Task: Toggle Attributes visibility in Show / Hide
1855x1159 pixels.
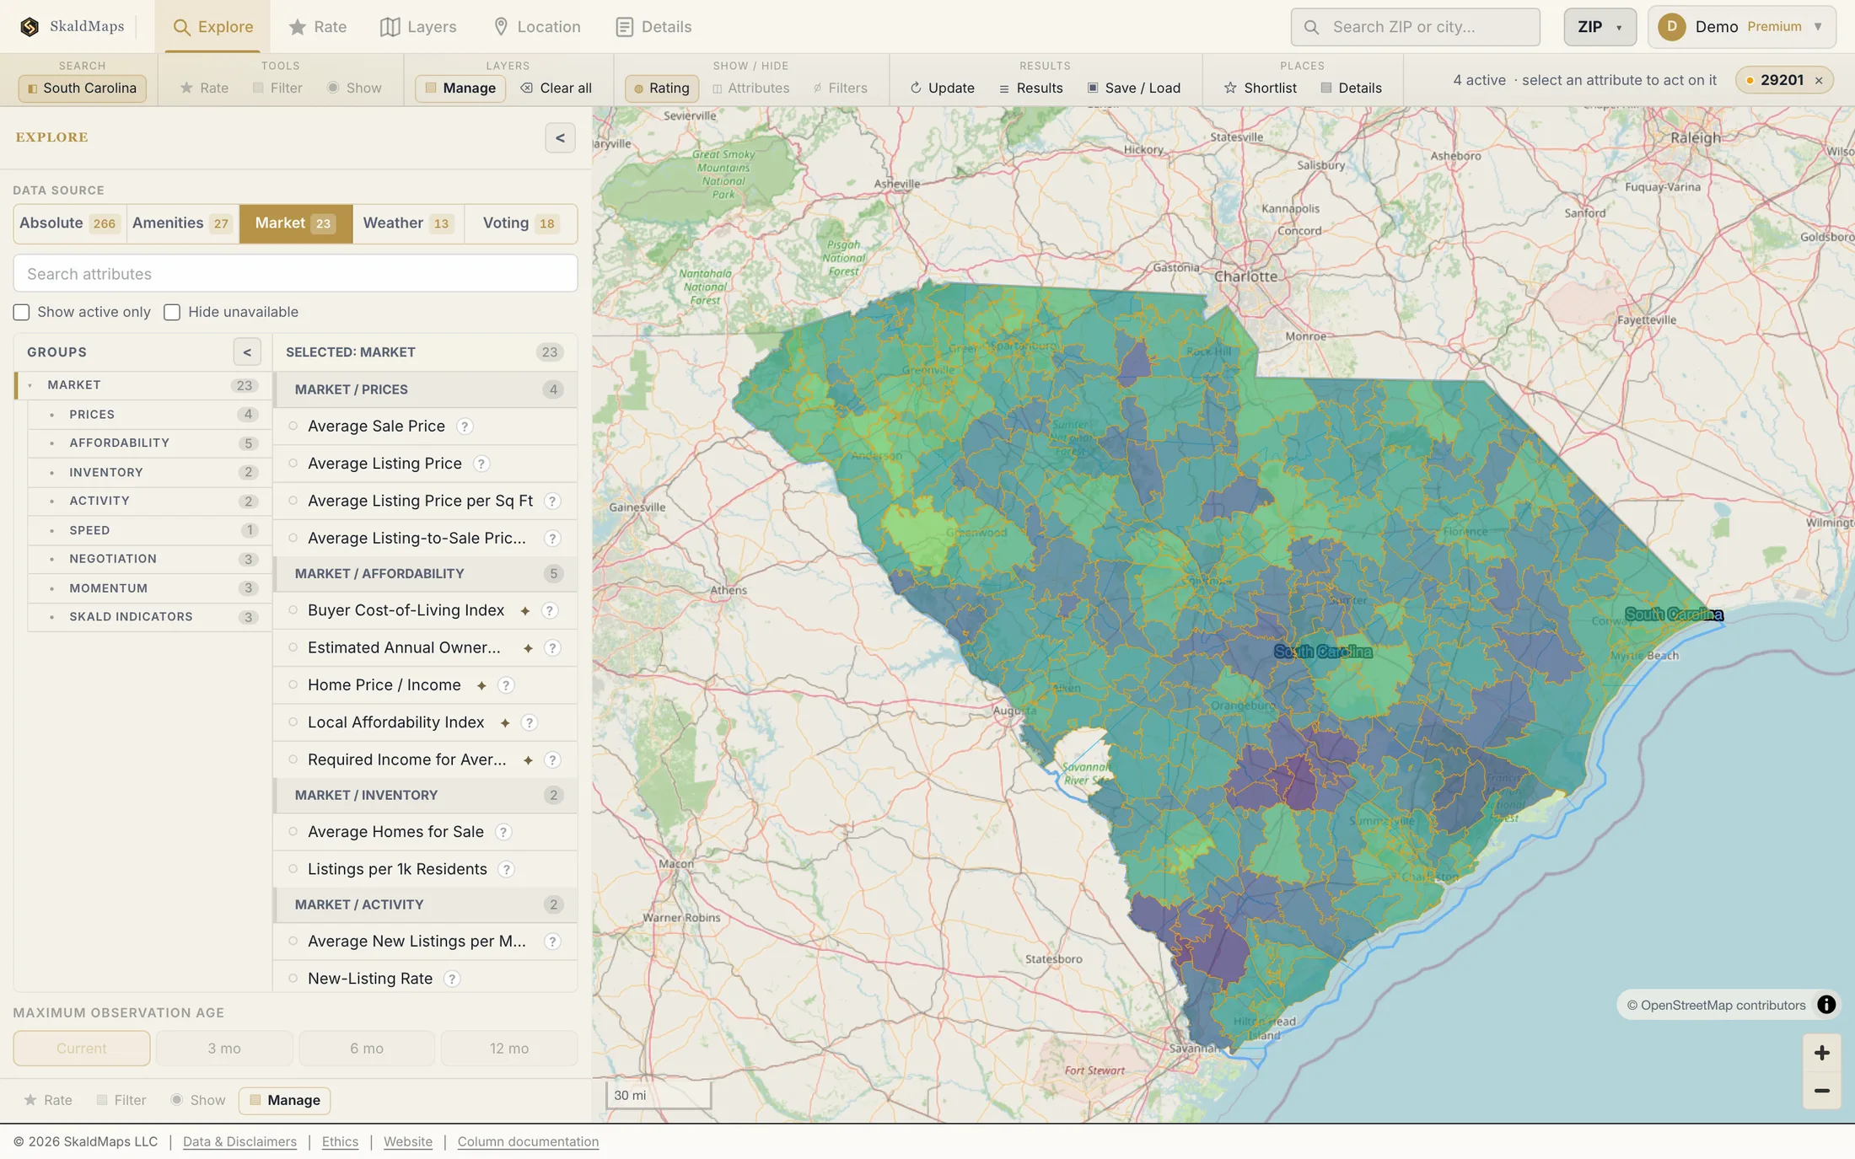Action: 750,88
